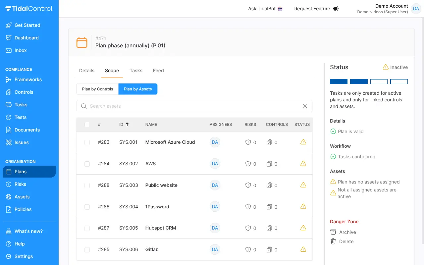Open Inbox envelope icon

coord(9,50)
